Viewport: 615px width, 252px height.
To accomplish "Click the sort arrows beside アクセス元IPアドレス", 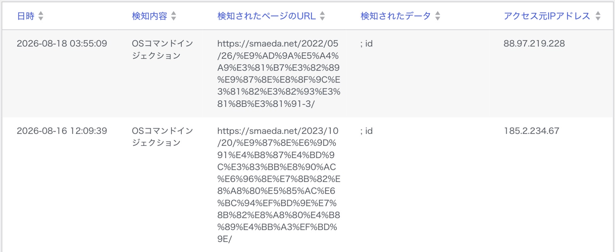I will click(x=598, y=16).
